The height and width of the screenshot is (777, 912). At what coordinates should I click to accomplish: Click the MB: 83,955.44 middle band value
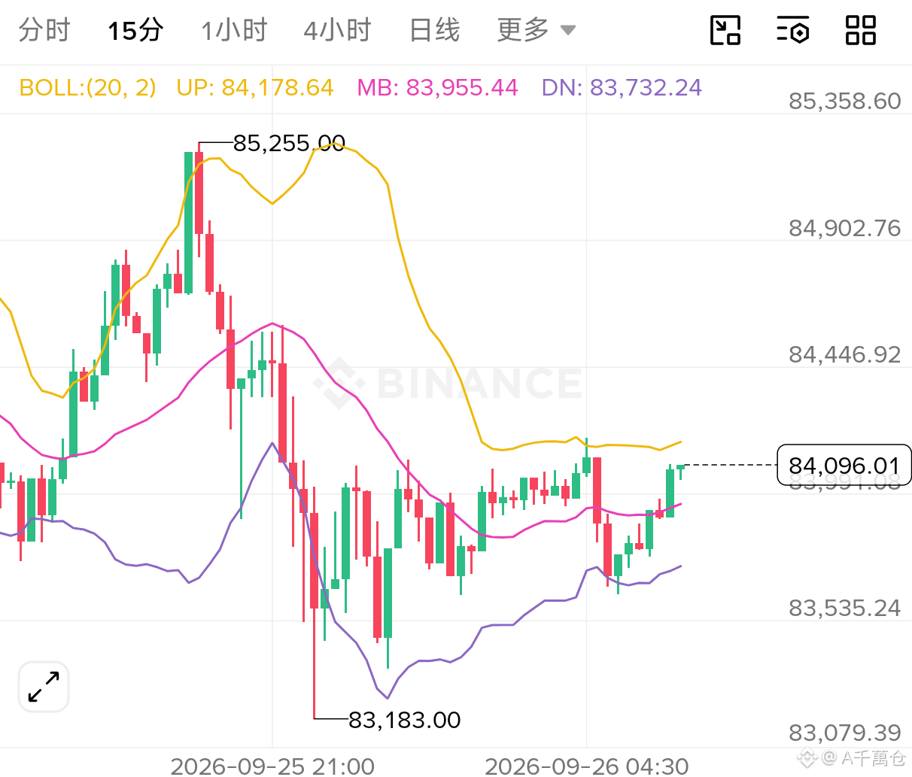coord(437,88)
